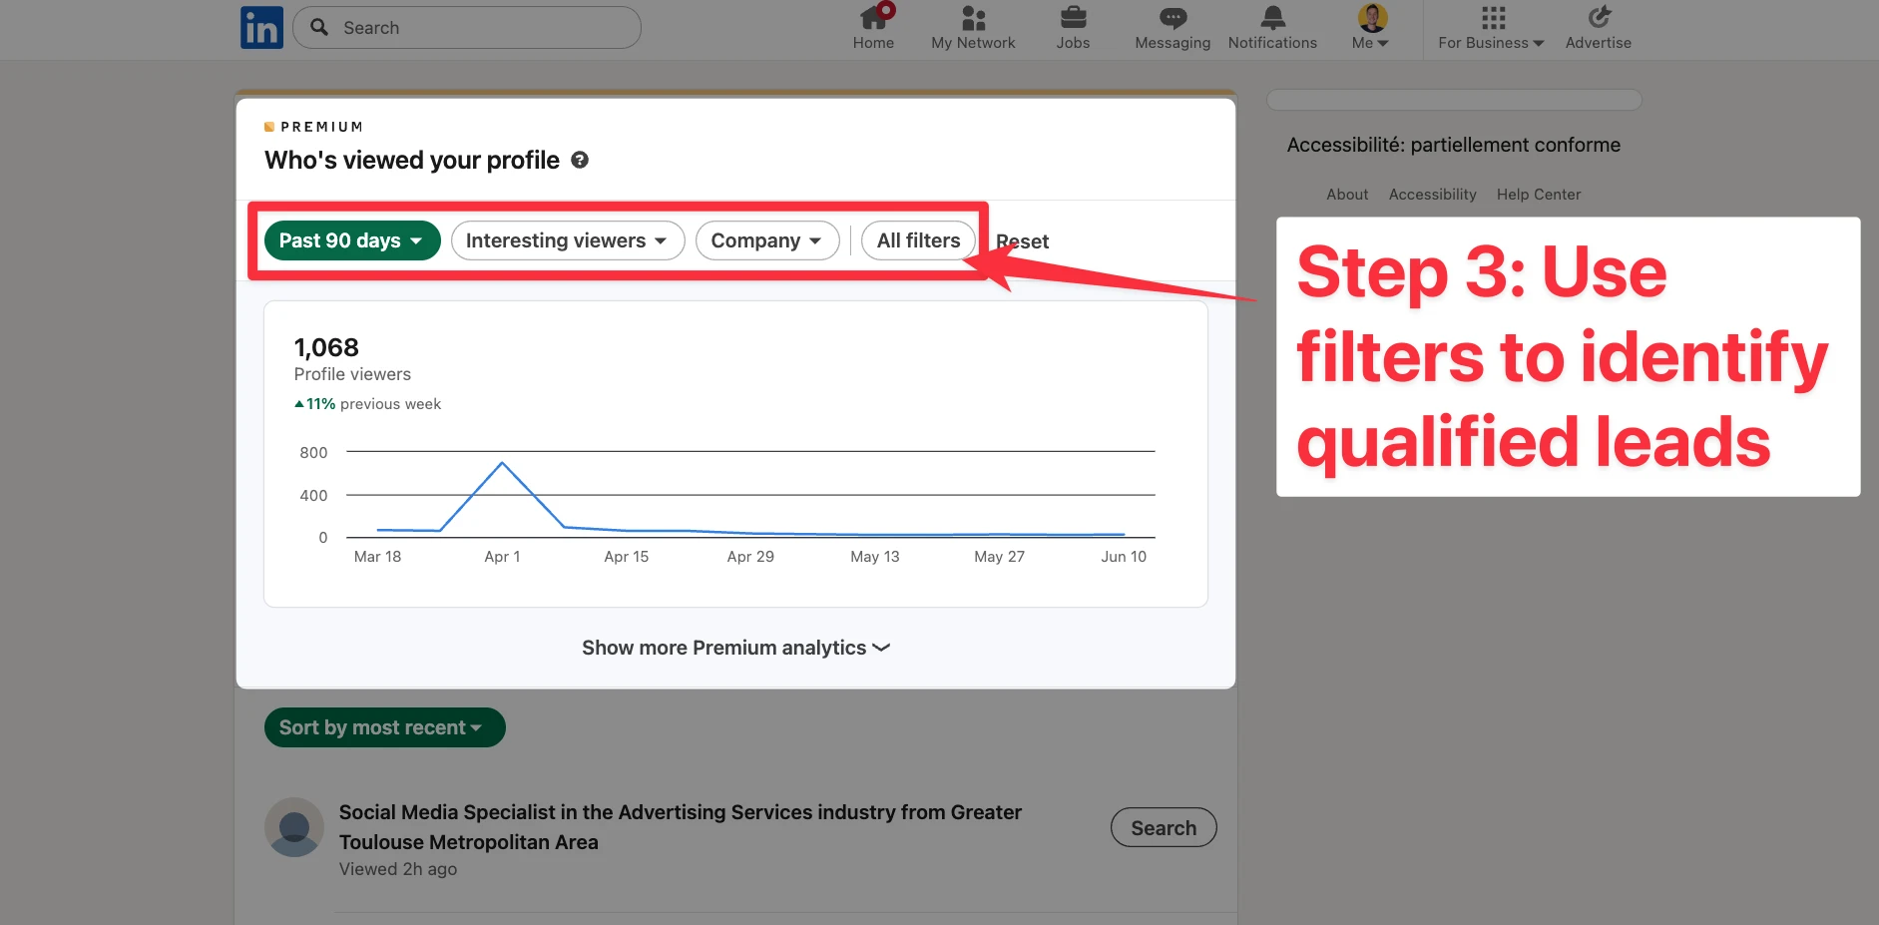The width and height of the screenshot is (1879, 925).
Task: Click the 'Who's viewed your profile' heading
Action: [412, 160]
